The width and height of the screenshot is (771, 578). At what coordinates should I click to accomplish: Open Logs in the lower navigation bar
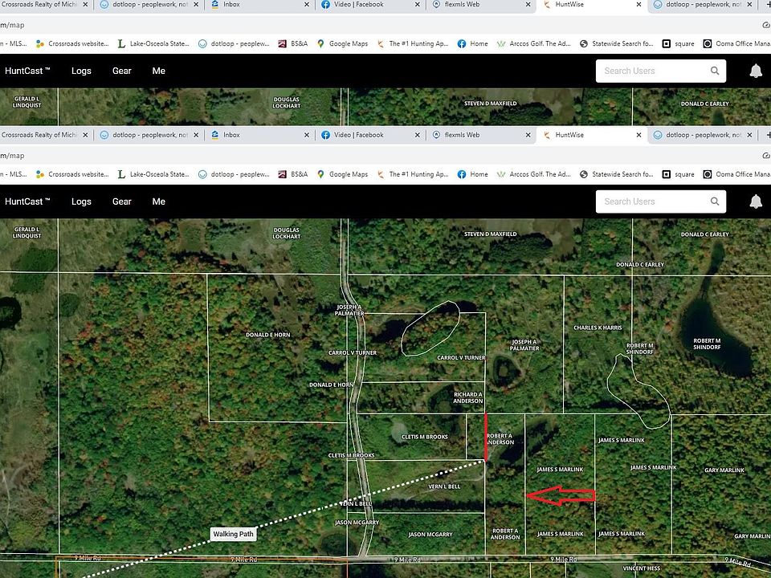[81, 201]
